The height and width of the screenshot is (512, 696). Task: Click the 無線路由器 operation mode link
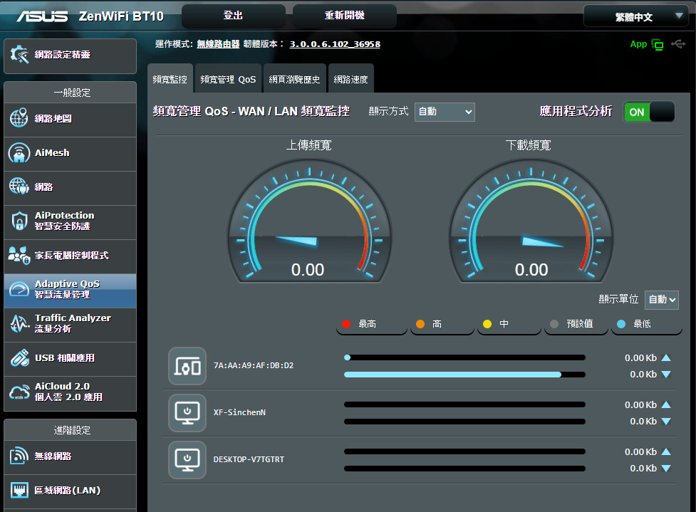click(218, 44)
